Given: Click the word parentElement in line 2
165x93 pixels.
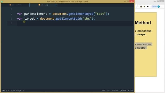Looking at the screenshot, I should [x=36, y=14].
